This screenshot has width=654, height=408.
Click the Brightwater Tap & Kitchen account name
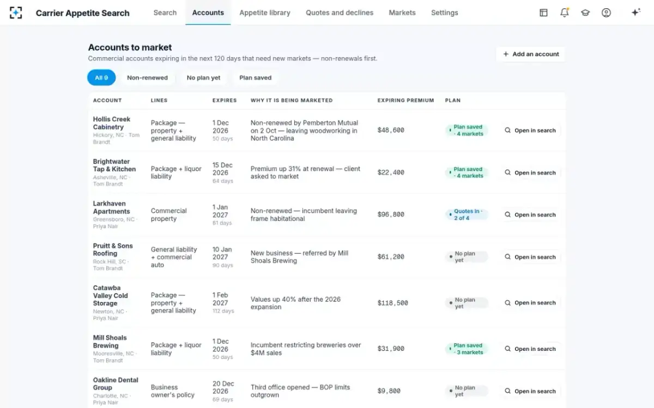tap(114, 165)
